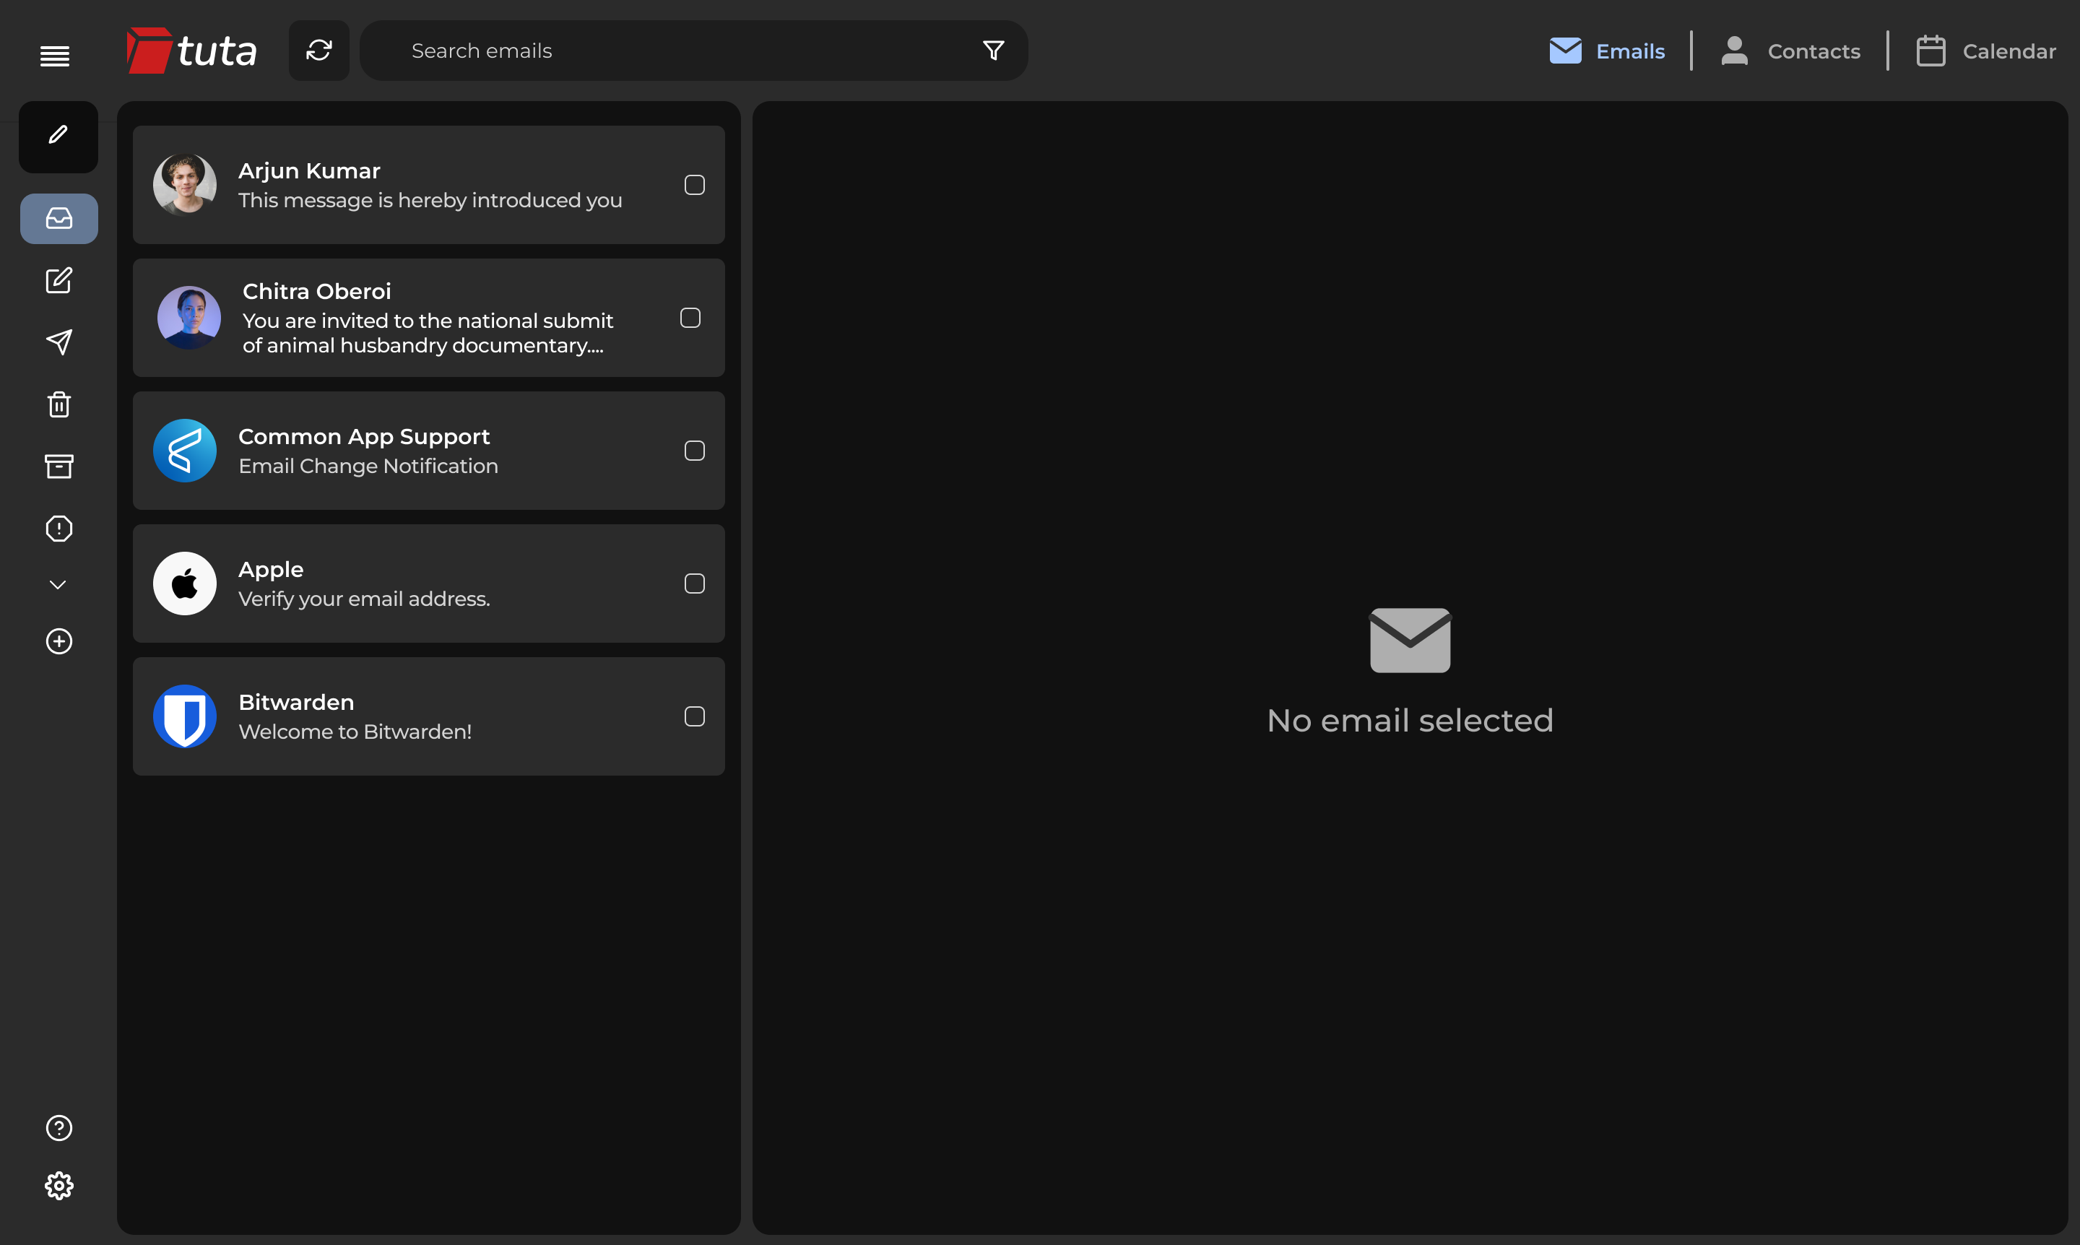Open help with the question mark
Screen dimensions: 2080x1245
pyautogui.click(x=58, y=1127)
